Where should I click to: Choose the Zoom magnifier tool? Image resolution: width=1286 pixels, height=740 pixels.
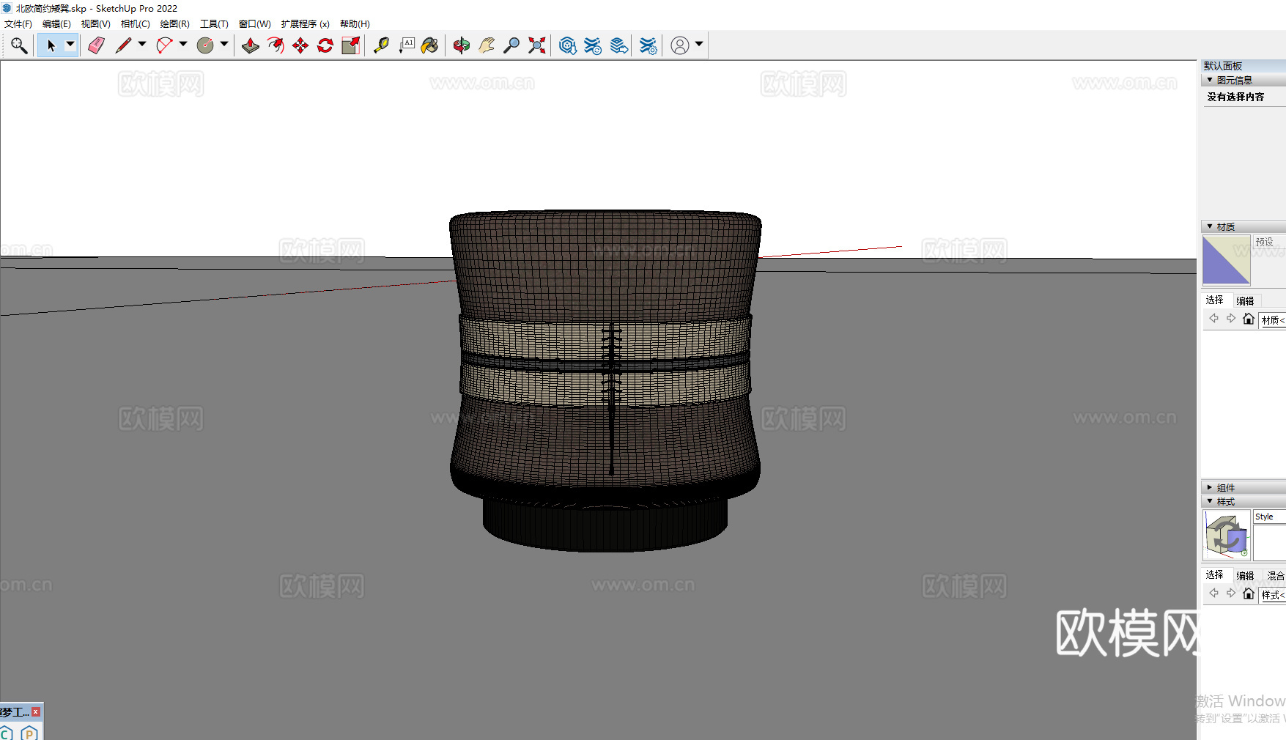coord(511,45)
